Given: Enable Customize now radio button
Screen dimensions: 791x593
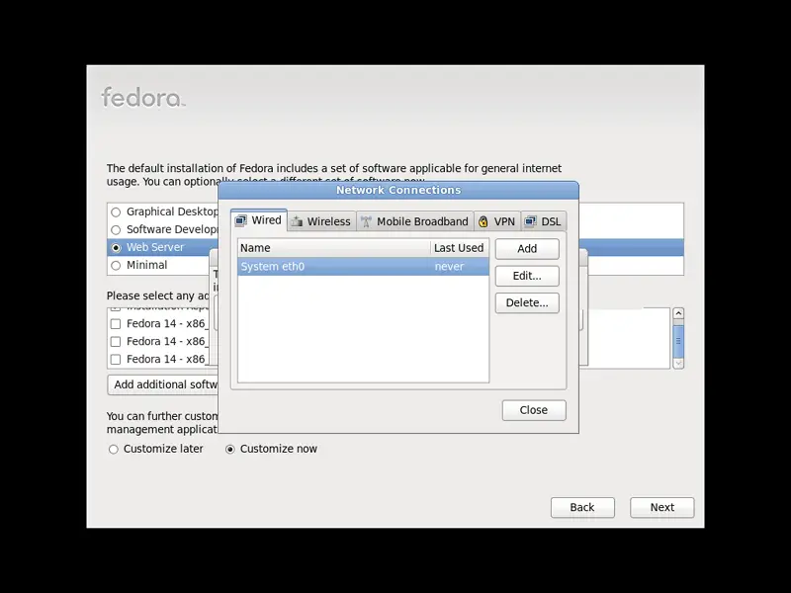Looking at the screenshot, I should 230,449.
